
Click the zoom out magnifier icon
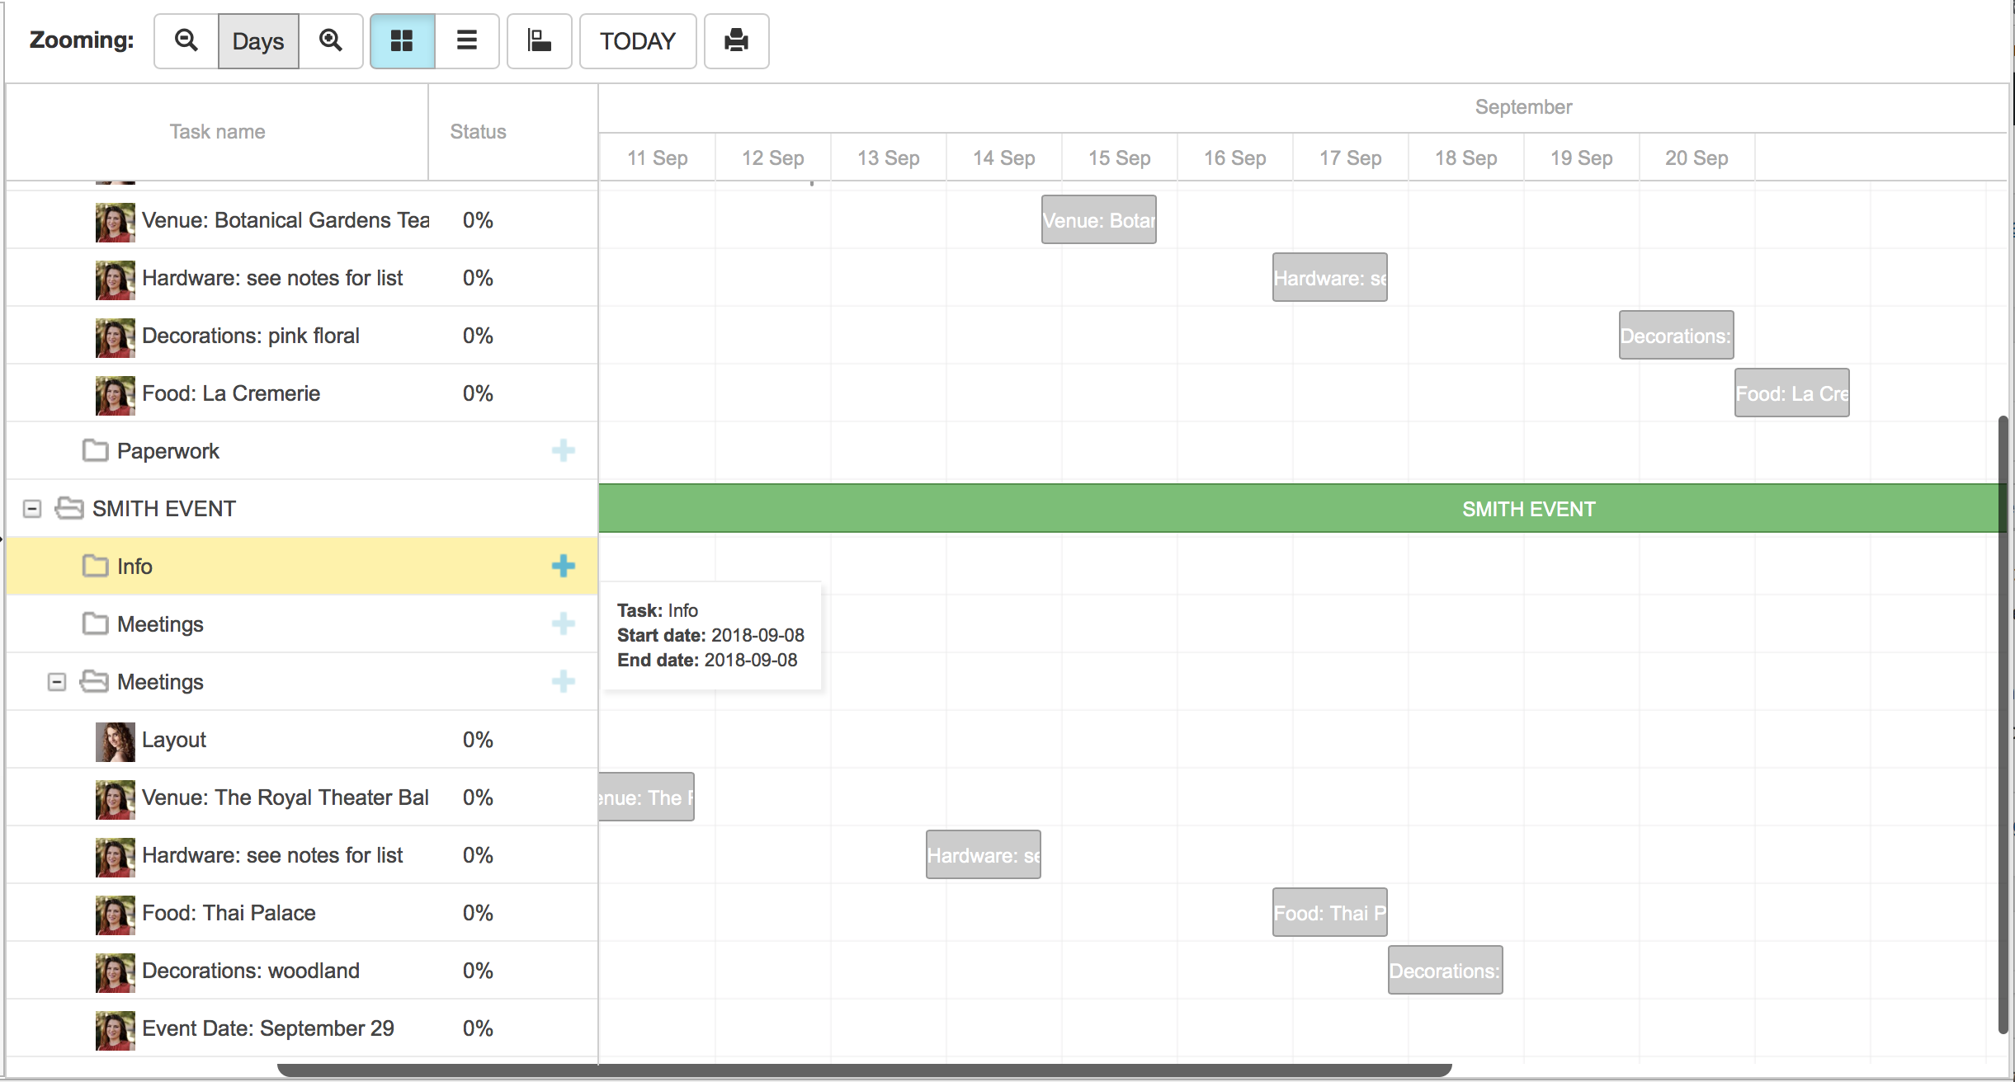tap(186, 40)
